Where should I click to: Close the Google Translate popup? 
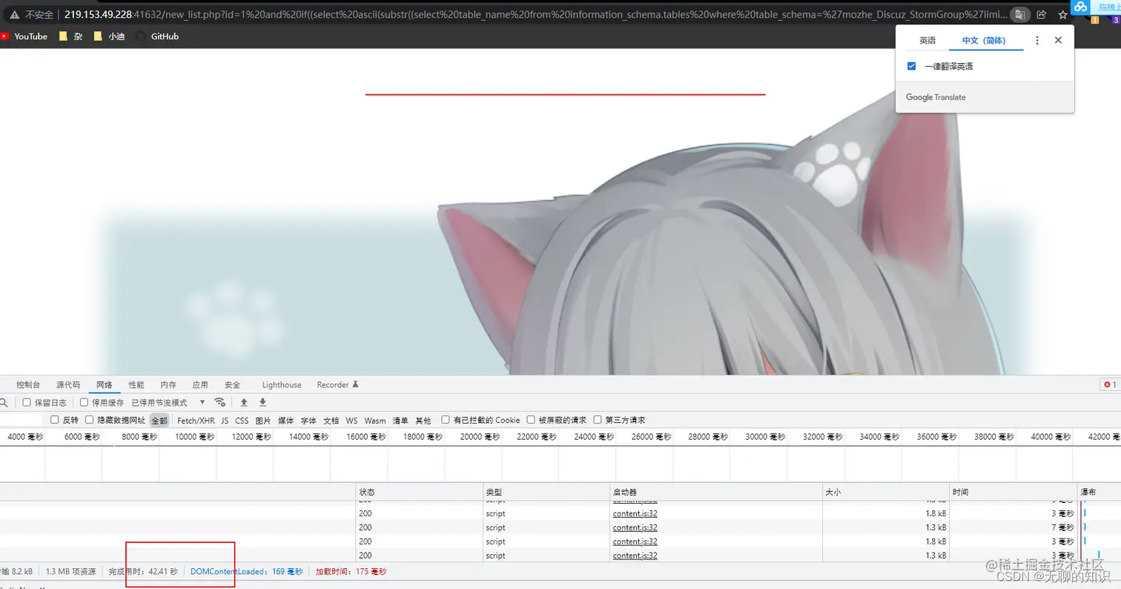point(1058,40)
